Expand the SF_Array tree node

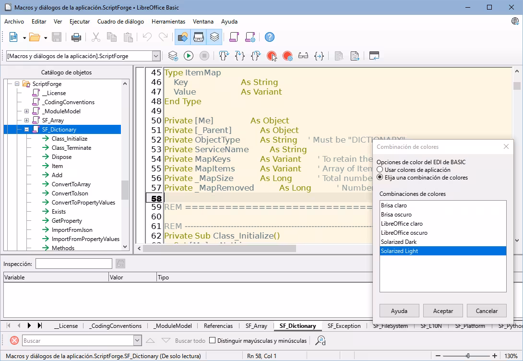(x=27, y=120)
